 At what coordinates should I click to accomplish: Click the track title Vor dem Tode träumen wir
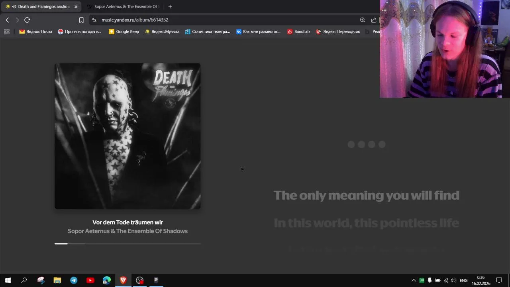pyautogui.click(x=127, y=222)
